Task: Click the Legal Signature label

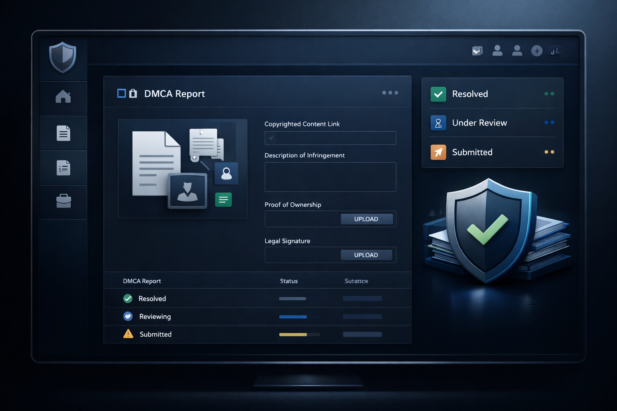Action: coord(288,241)
